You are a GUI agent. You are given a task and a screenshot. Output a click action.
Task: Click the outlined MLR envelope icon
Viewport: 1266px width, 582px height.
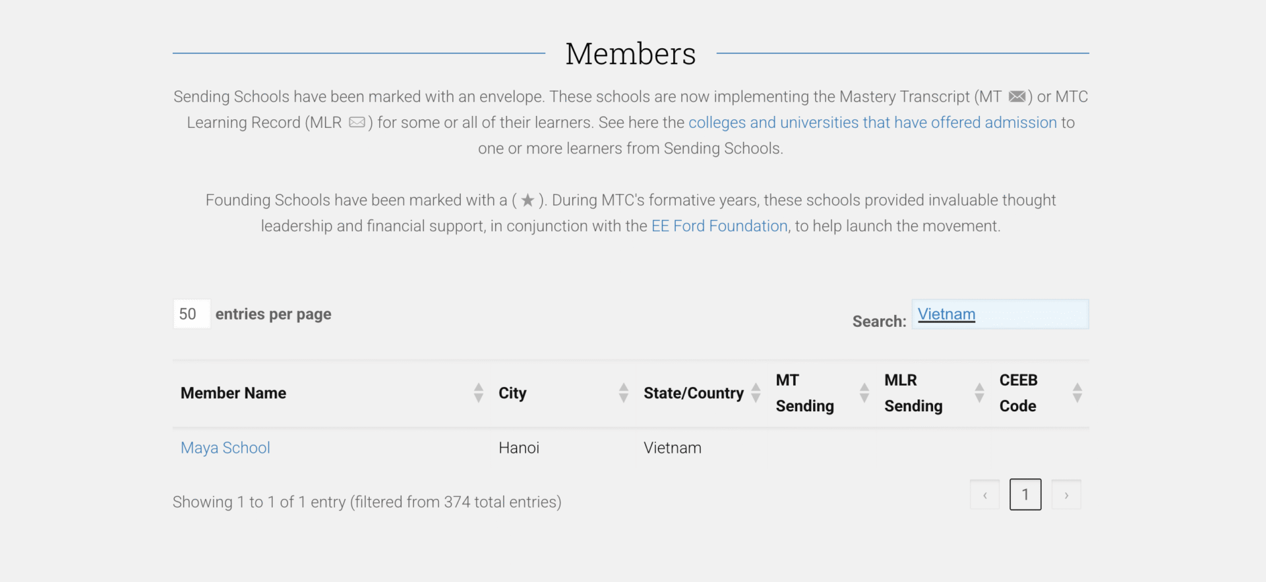(x=357, y=123)
